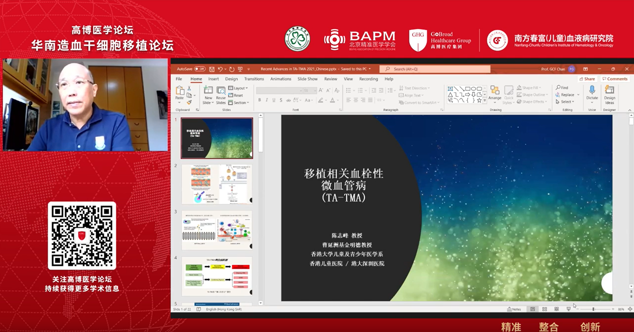This screenshot has height=332, width=634.
Task: Click the Search (Alt+Q) box
Action: [435, 69]
